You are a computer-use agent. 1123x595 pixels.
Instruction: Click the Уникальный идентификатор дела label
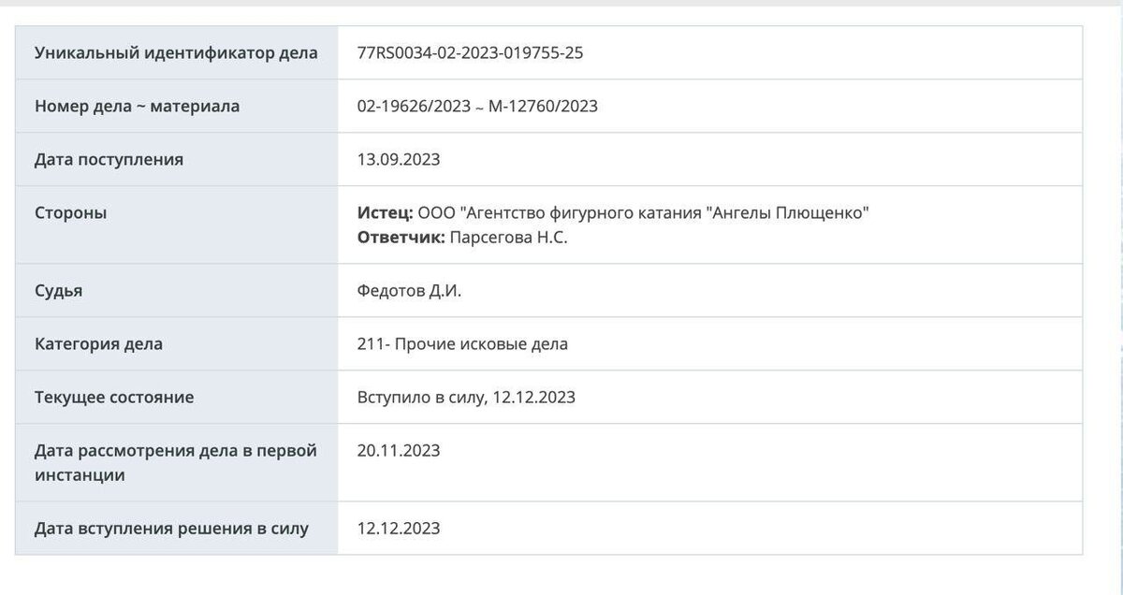click(176, 52)
